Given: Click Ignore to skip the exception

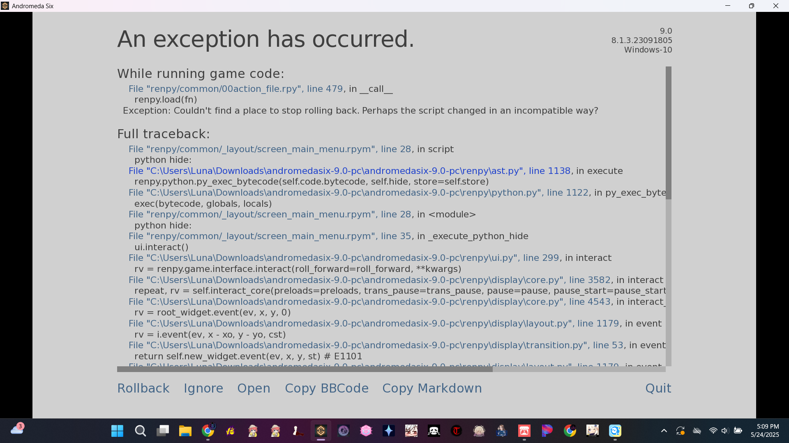Looking at the screenshot, I should (x=203, y=388).
